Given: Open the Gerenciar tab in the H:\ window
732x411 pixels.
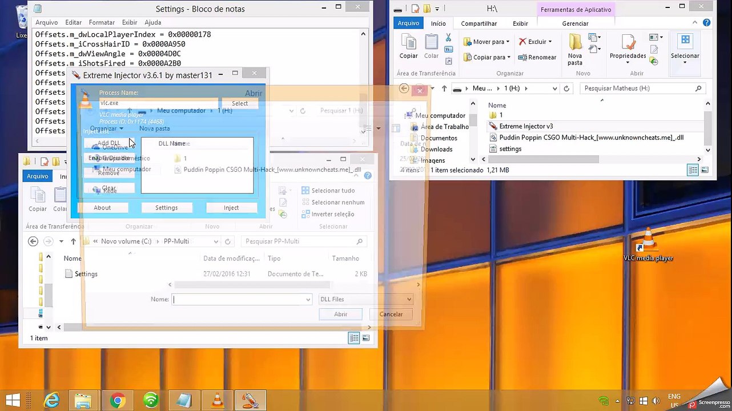Looking at the screenshot, I should click(x=576, y=23).
